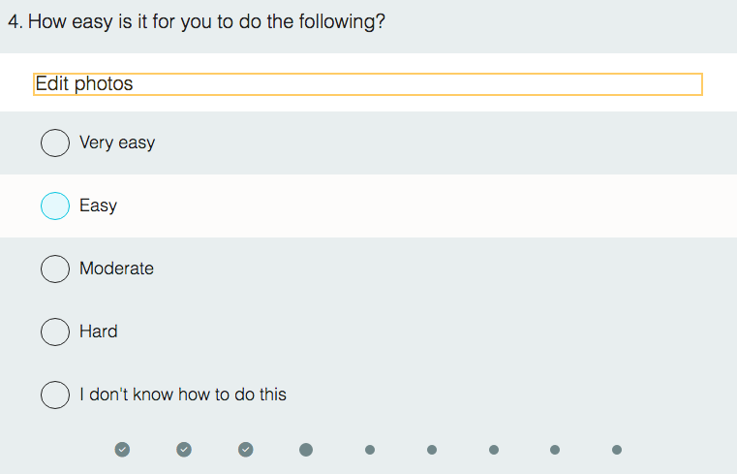737x474 pixels.
Task: Select the I don't know how radio circle
Action: (x=55, y=395)
